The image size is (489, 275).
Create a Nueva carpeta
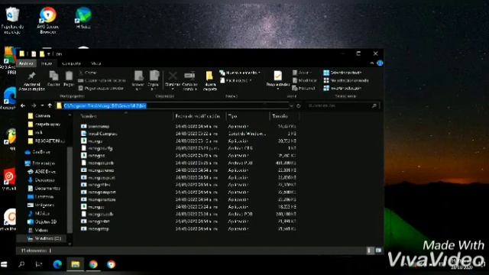(209, 81)
